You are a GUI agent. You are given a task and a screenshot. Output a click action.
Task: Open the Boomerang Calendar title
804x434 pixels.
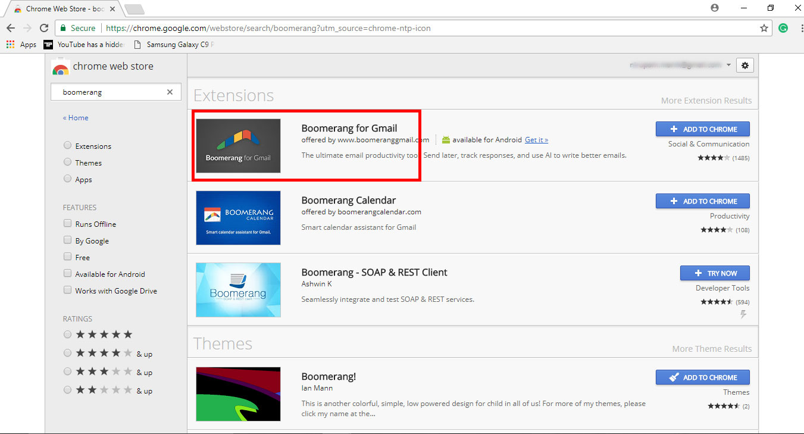coord(349,200)
